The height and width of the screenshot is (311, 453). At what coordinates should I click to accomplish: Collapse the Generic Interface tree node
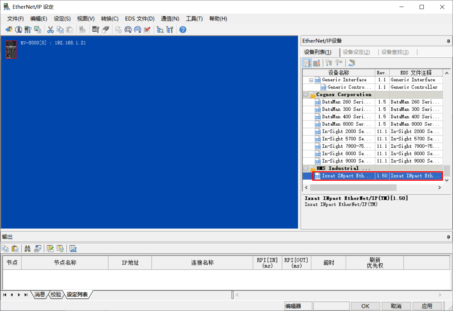click(x=310, y=80)
